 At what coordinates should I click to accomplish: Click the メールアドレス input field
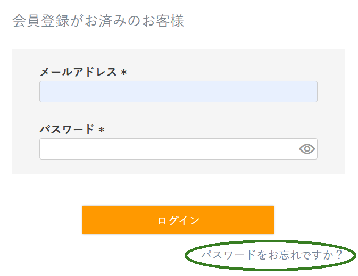tap(178, 91)
